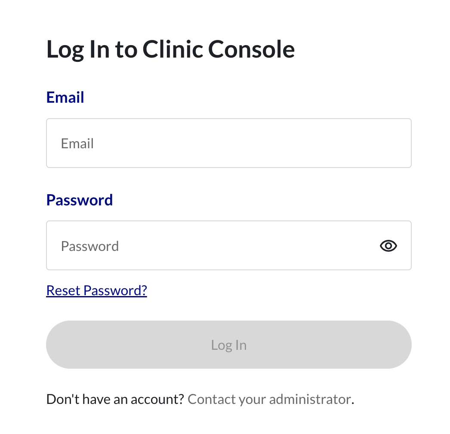Click the "Email" placeholder text in the first field
The height and width of the screenshot is (434, 450).
[77, 144]
